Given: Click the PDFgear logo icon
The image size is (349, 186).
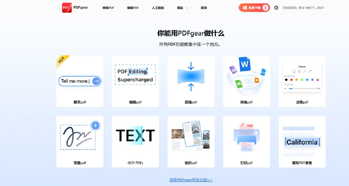Looking at the screenshot, I should pos(67,7).
